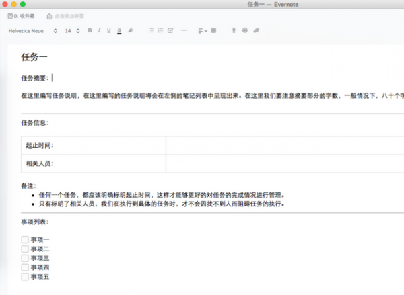Viewport: 404px width, 295px height.
Task: Check the 事项一 checkbox
Action: click(25, 239)
